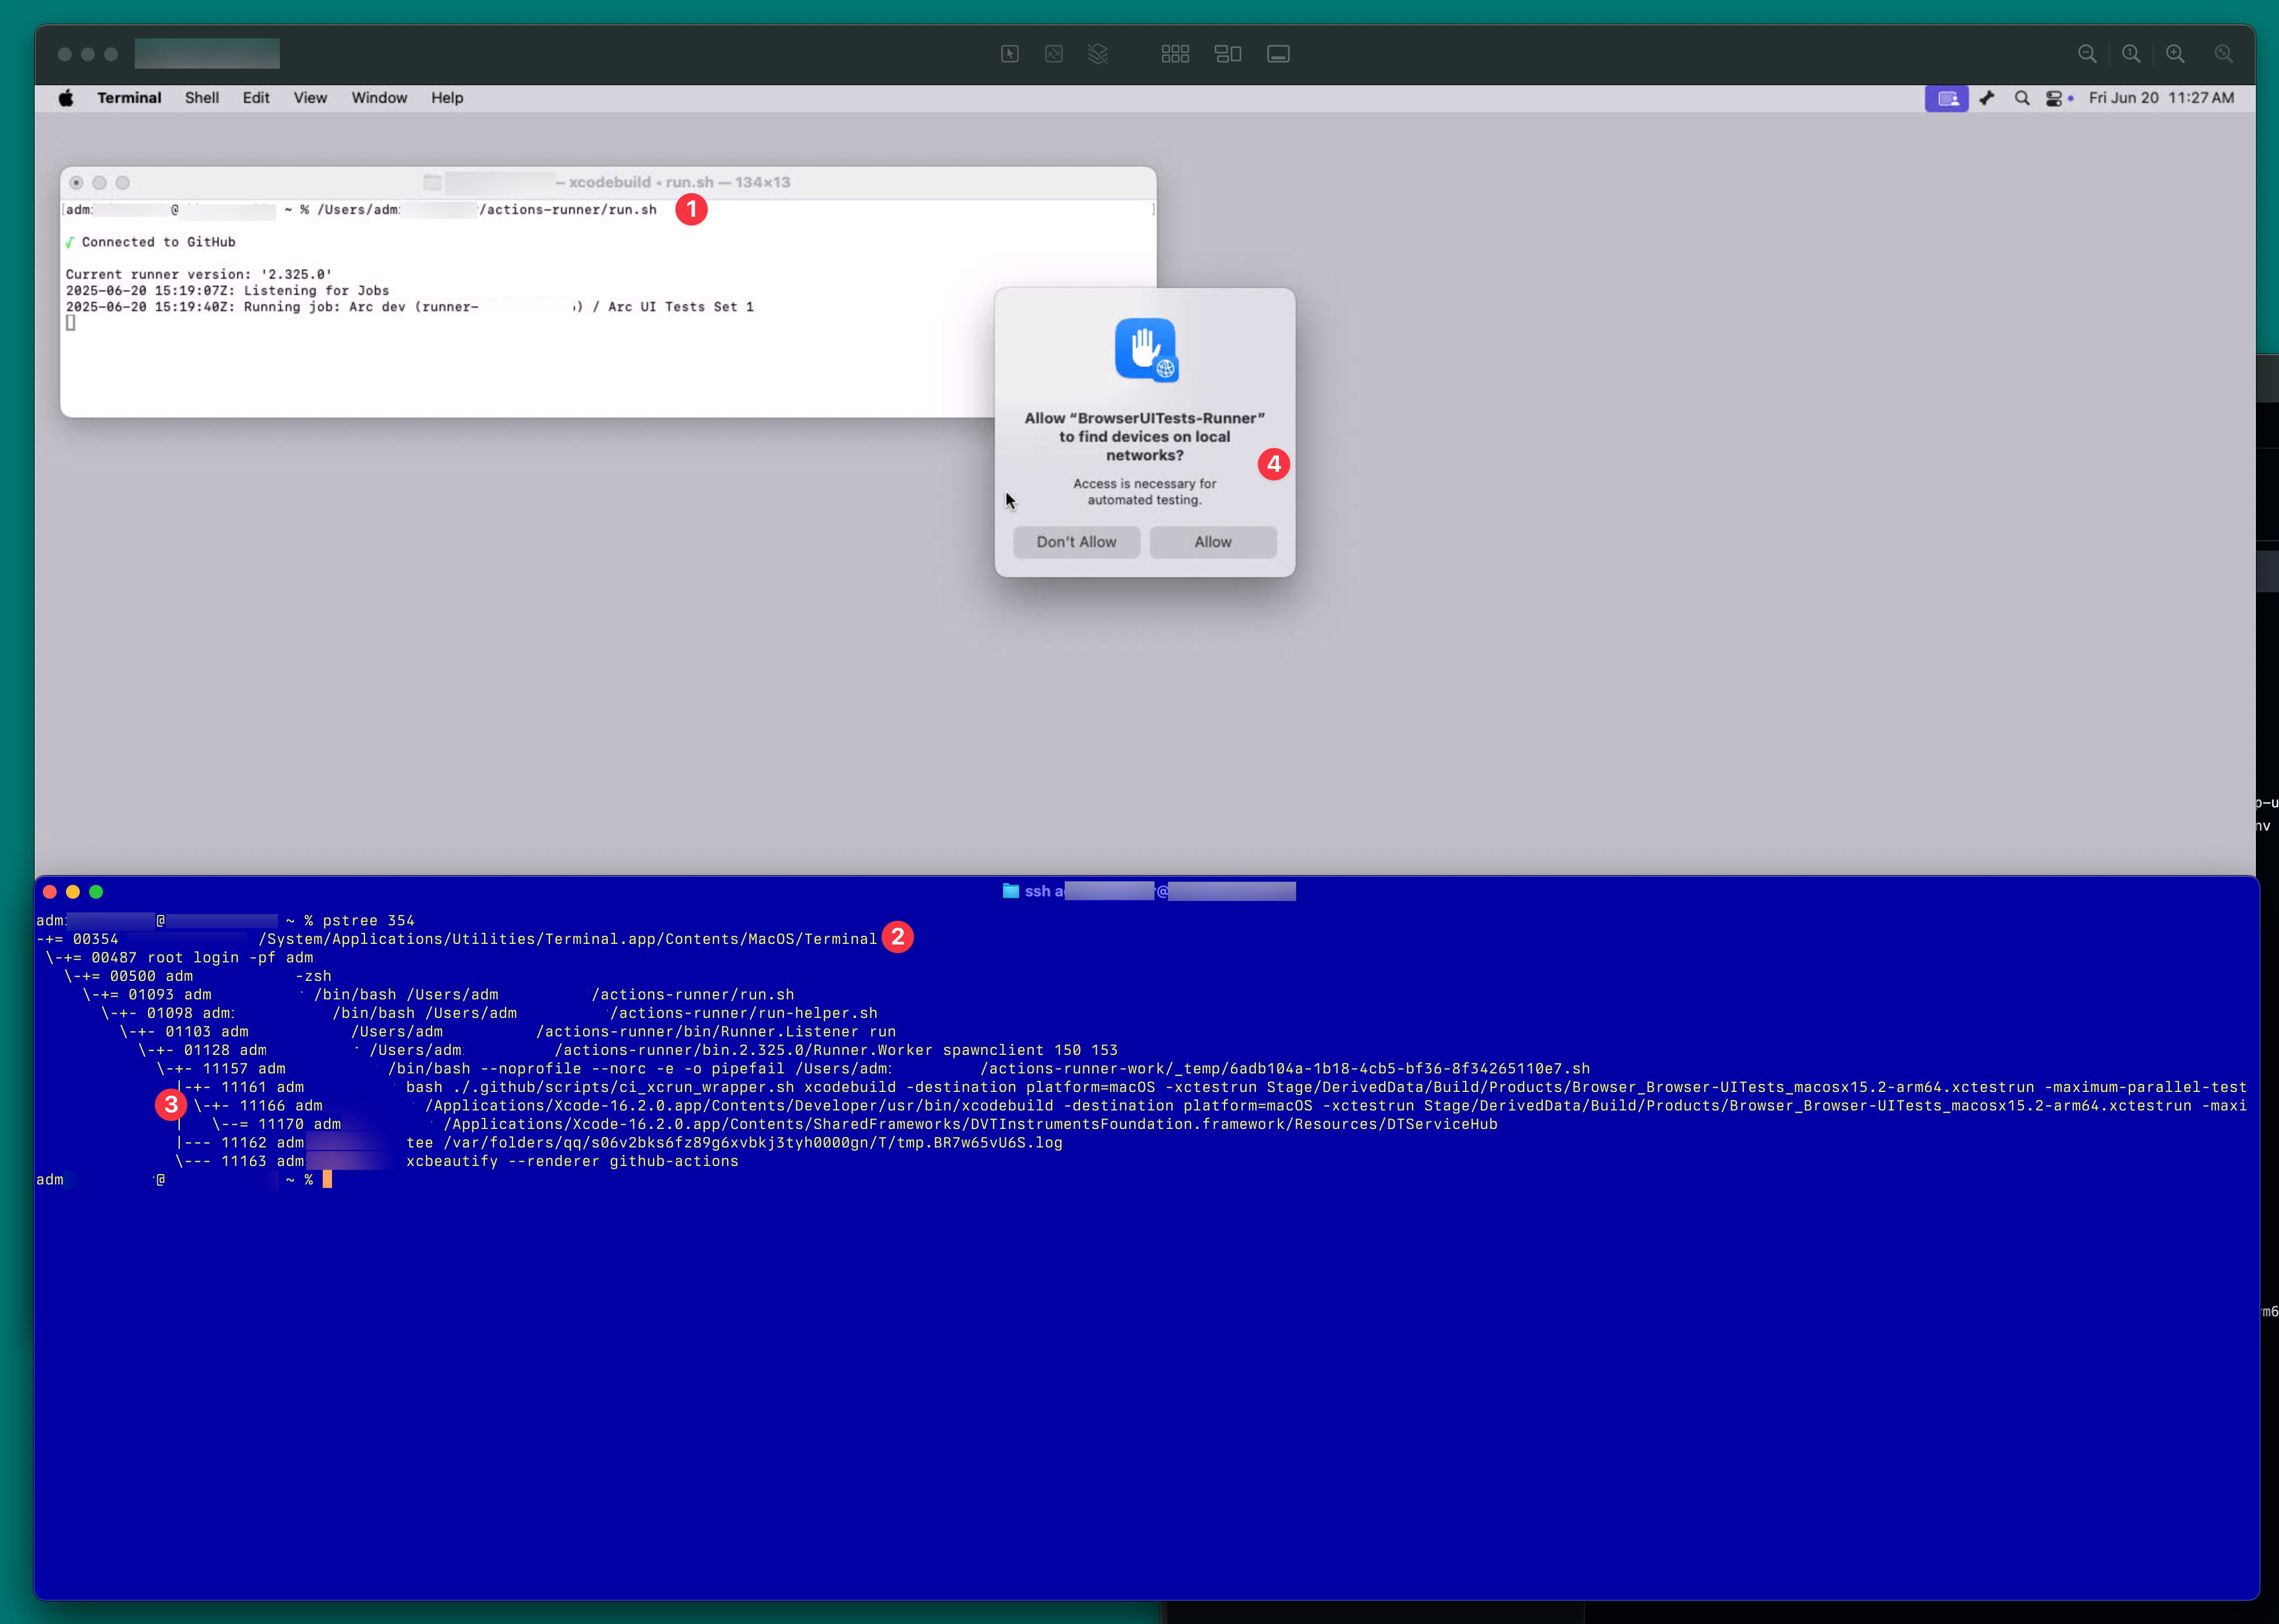Image resolution: width=2279 pixels, height=1624 pixels.
Task: Click the 00500 -zsh process row
Action: [198, 976]
